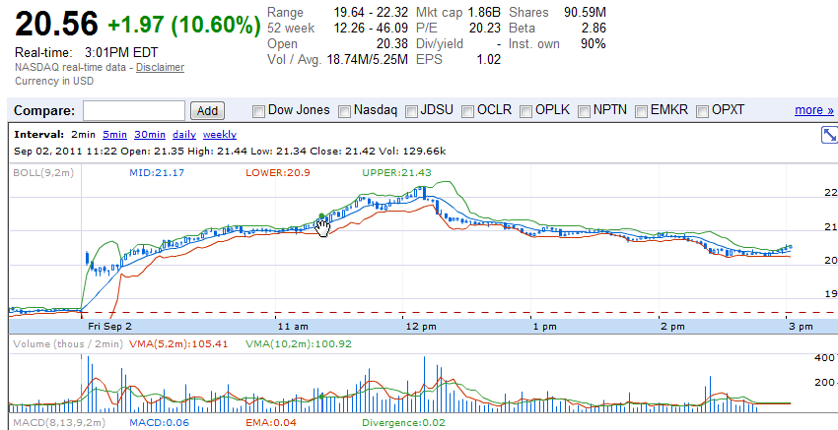The height and width of the screenshot is (430, 838).
Task: Expand the chart with the fullscreen arrow icon
Action: [829, 135]
